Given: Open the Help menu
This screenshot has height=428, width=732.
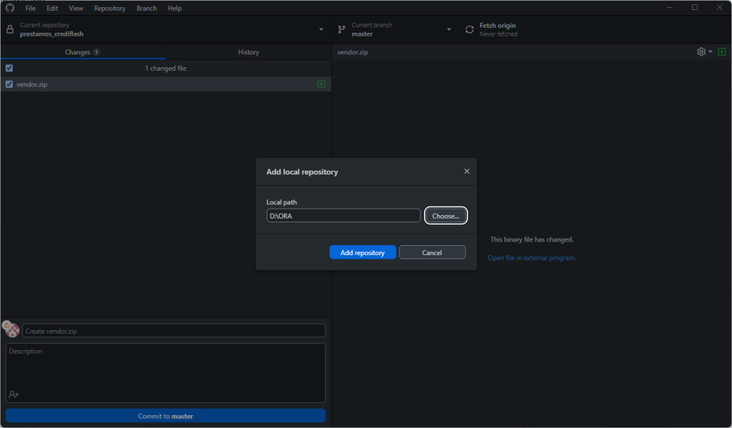Looking at the screenshot, I should click(x=174, y=8).
